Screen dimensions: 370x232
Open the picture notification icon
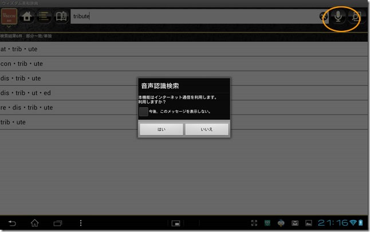click(x=309, y=223)
